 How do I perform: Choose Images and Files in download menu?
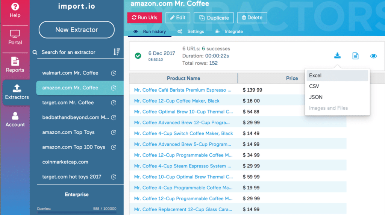[337, 108]
